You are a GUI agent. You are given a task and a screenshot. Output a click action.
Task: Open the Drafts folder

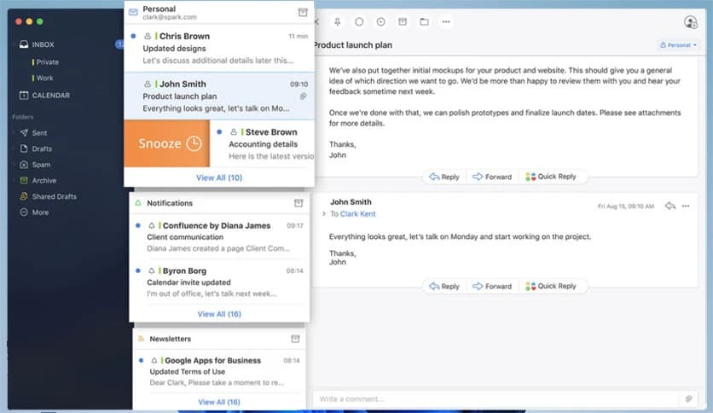tap(42, 148)
